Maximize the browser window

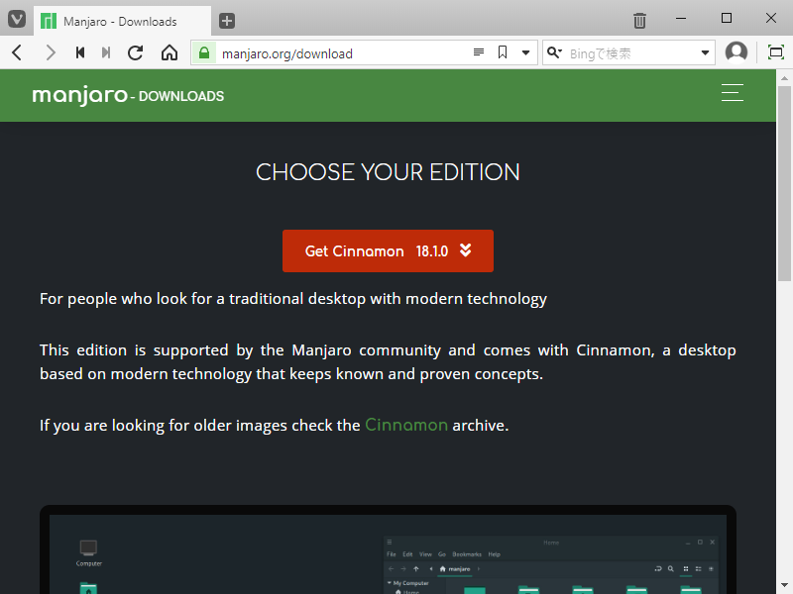pyautogui.click(x=727, y=19)
